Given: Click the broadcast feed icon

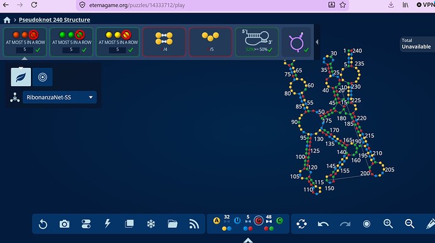Looking at the screenshot, I should click(194, 224).
